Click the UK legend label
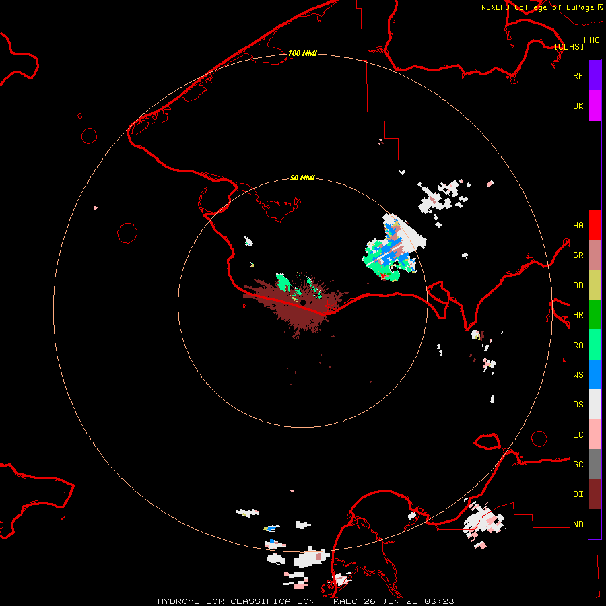The height and width of the screenshot is (606, 606). [x=578, y=106]
